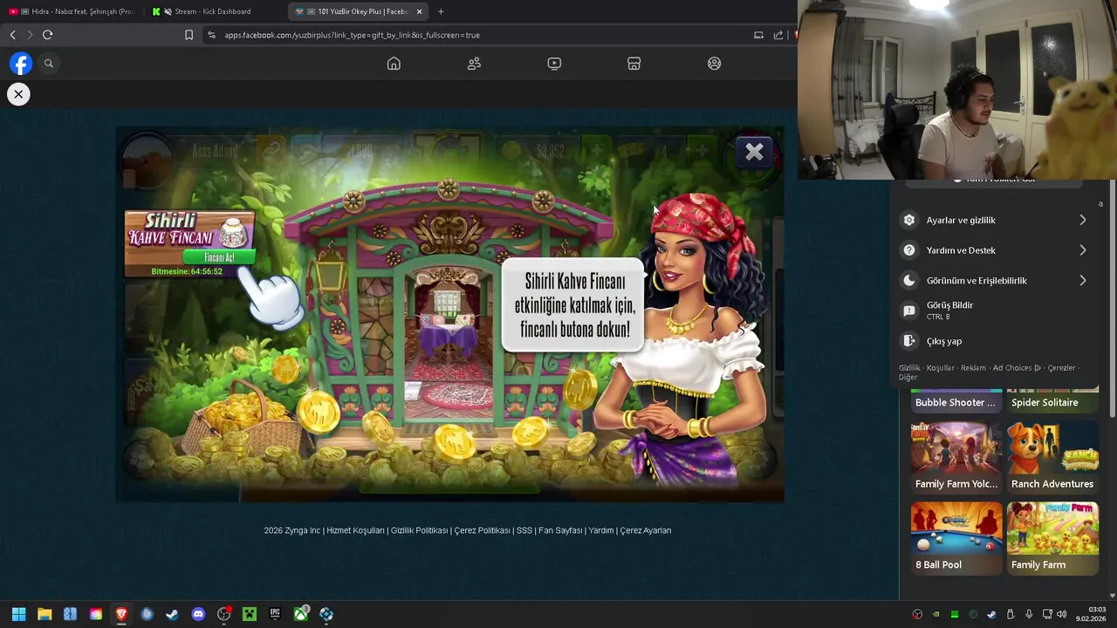1117x628 pixels.
Task: Open Family Farm game tile
Action: pos(1052,538)
